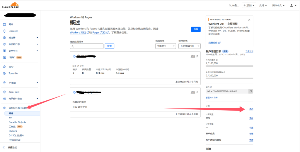Screen dimensions: 300x152
Task: Click the 电子邮件安全 envelope icon
Action: click(x=4, y=99)
